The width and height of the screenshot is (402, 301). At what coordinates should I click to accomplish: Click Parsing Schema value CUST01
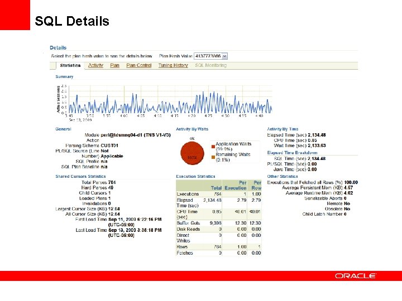109,145
